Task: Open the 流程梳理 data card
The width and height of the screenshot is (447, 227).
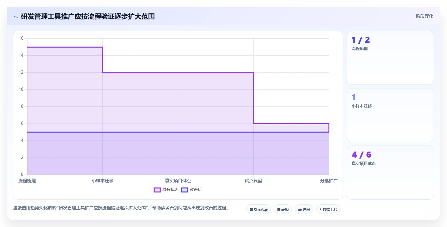Action: coord(390,58)
